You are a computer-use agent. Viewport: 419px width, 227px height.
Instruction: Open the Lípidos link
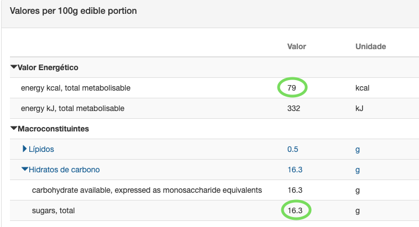(41, 149)
